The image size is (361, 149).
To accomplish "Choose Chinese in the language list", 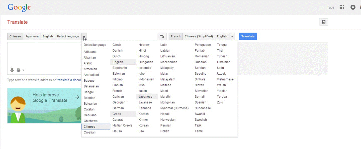I will click(96, 127).
